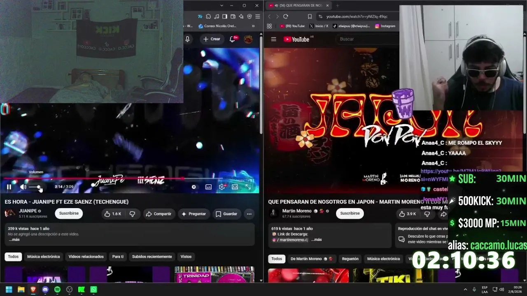Select the Subidos recientemente chip
Screen dimensions: 527x296
pyautogui.click(x=152, y=257)
